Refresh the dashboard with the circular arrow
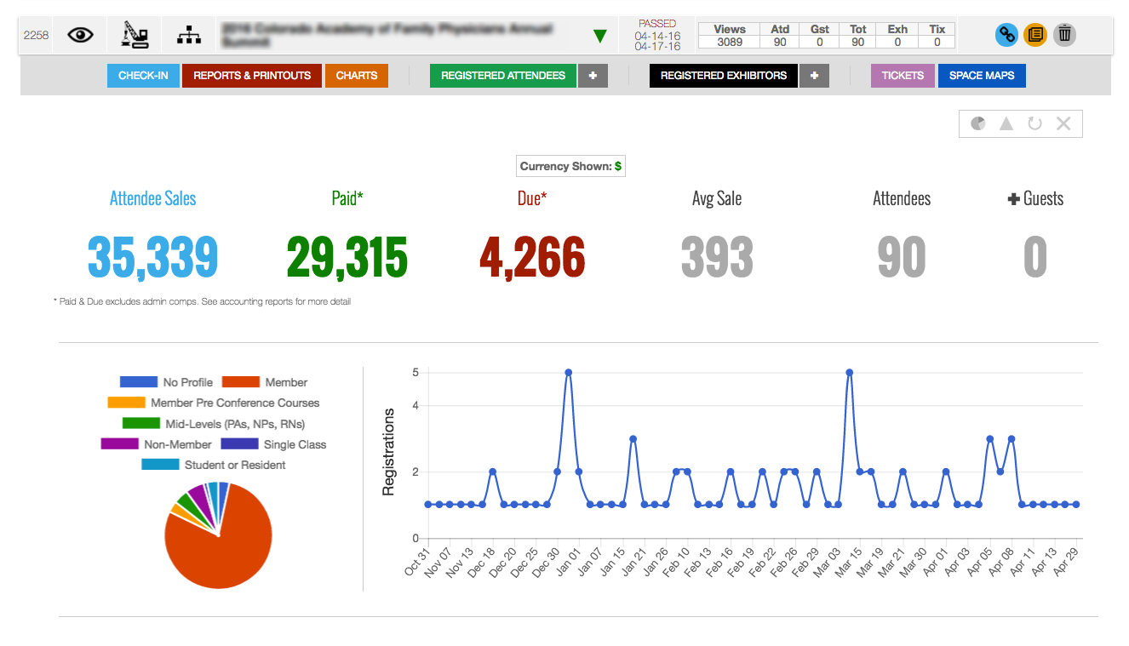Screen dimensions: 1129x646 click(1034, 123)
